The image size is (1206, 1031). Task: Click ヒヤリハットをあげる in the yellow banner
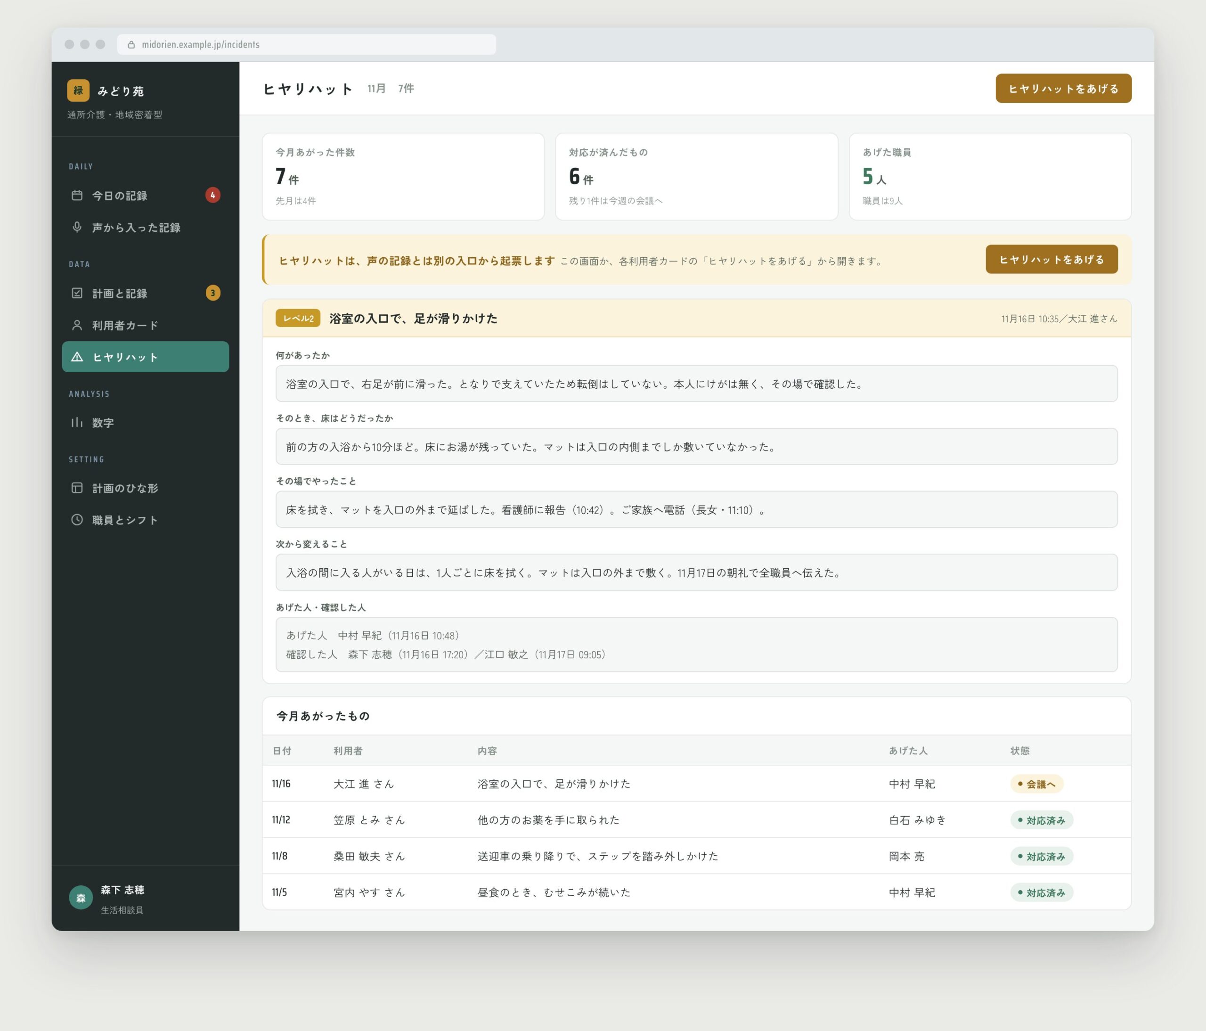(x=1052, y=259)
